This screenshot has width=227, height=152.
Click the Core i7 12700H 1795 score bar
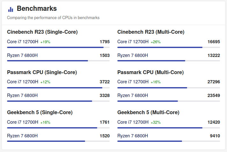coord(58,47)
